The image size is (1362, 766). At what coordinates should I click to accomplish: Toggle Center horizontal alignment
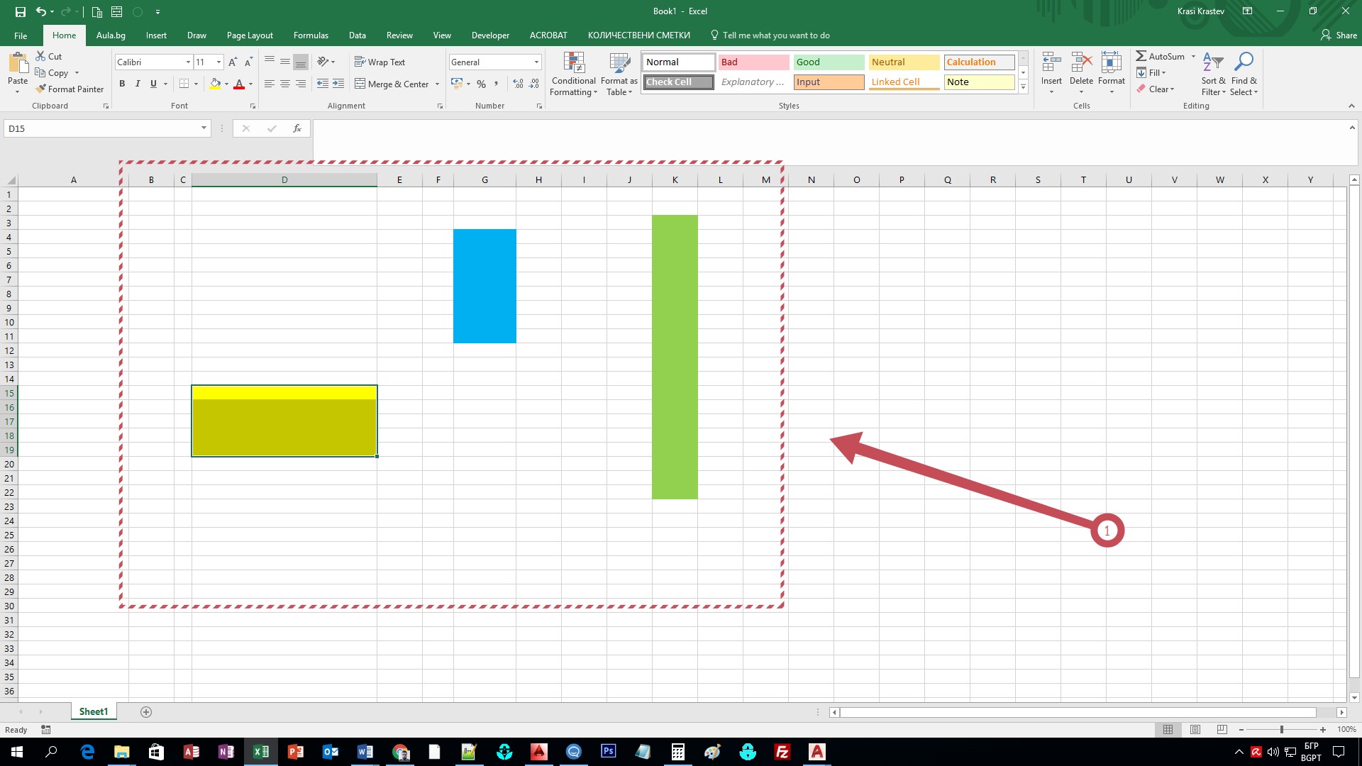point(285,84)
